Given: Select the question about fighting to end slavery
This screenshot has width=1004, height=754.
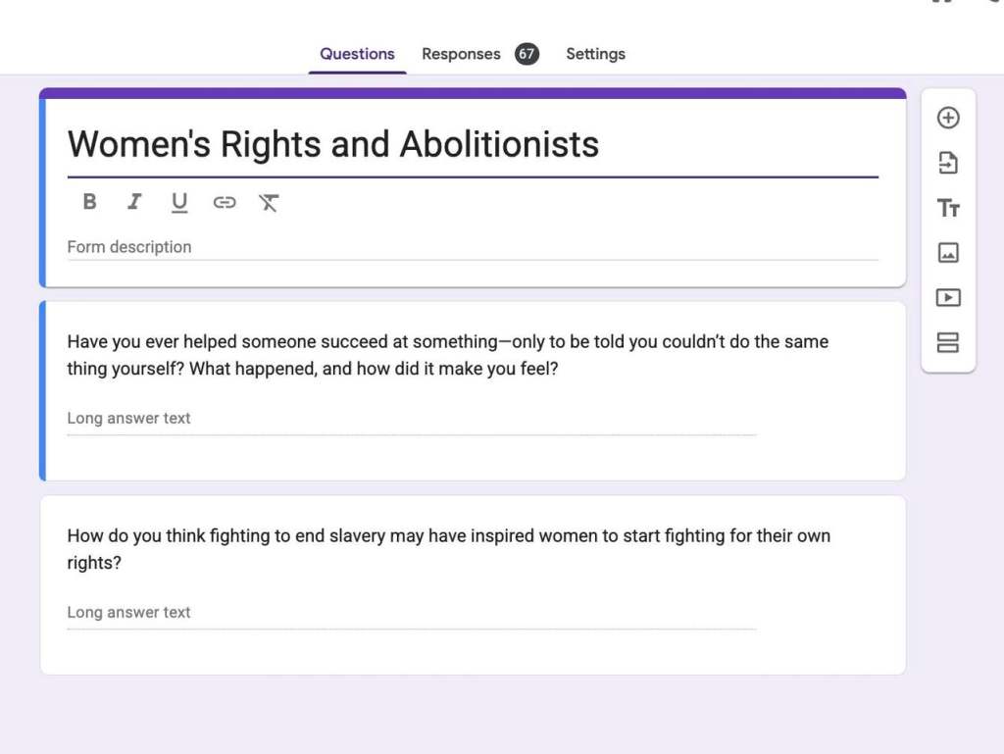Looking at the screenshot, I should (448, 549).
